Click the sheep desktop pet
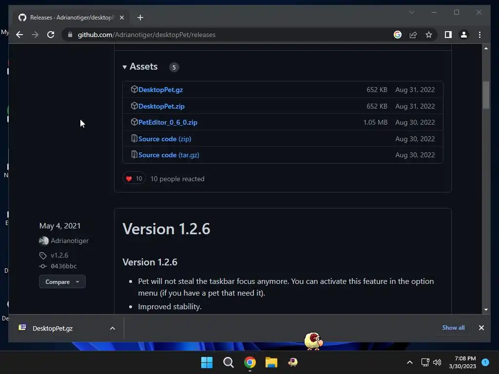The image size is (499, 374). click(313, 341)
